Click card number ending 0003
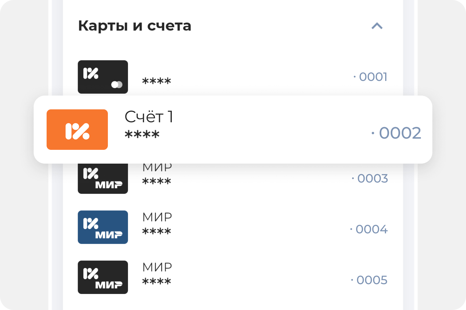466x310 pixels. [x=370, y=179]
